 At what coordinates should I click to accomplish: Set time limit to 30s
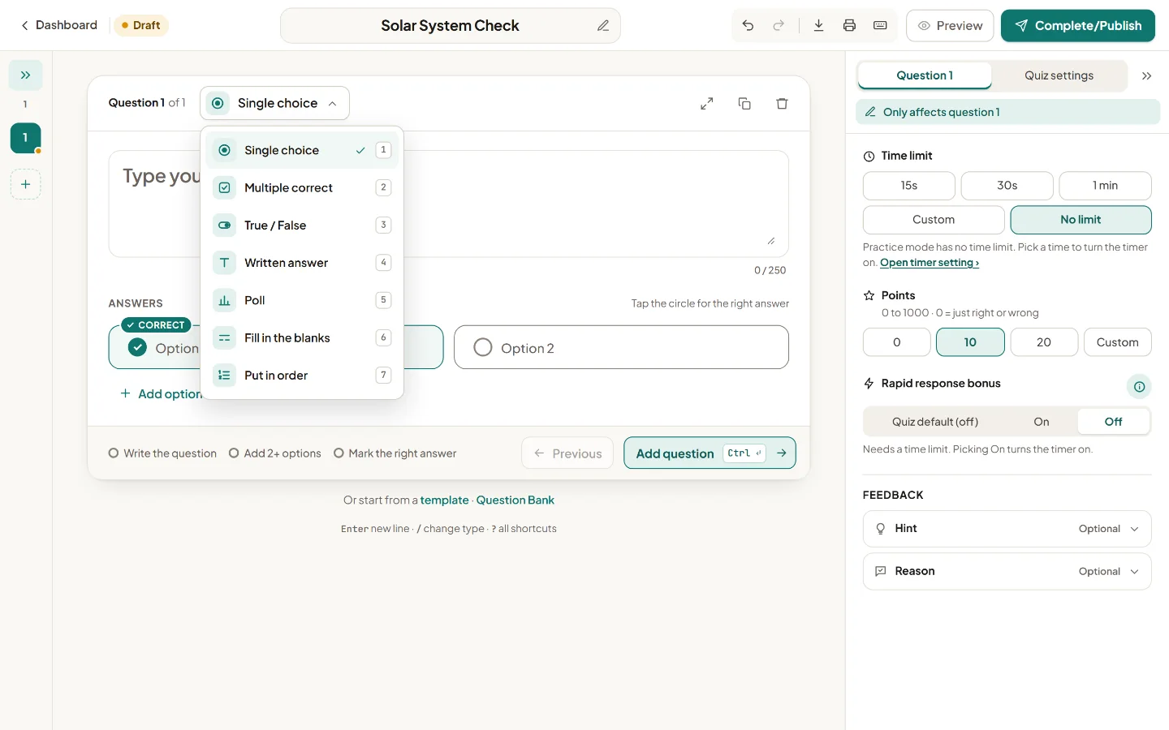pyautogui.click(x=1007, y=186)
